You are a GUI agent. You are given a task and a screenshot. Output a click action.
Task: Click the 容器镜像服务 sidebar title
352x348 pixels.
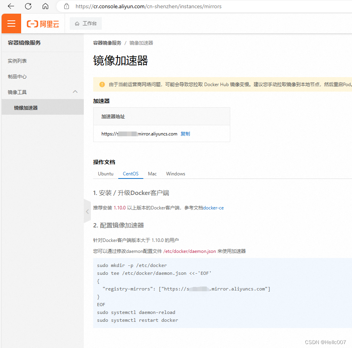click(24, 43)
